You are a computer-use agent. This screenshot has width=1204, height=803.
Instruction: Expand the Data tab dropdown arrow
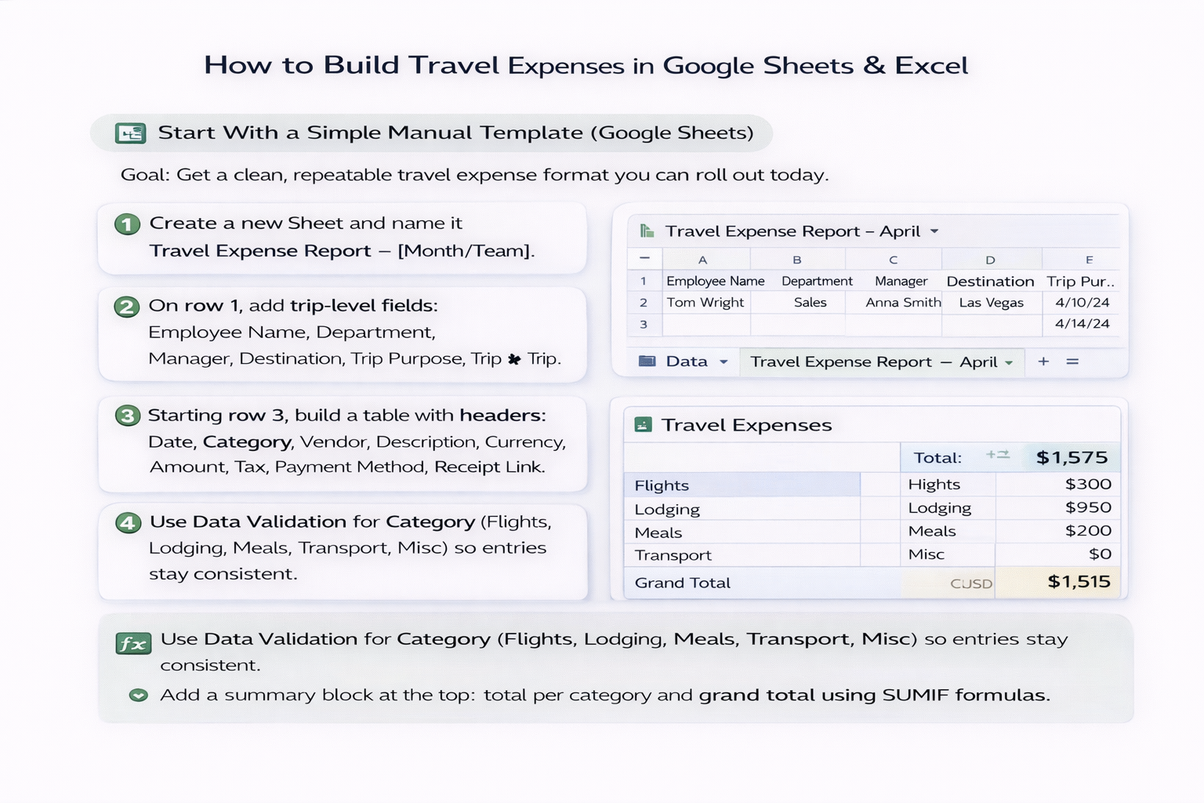pyautogui.click(x=723, y=362)
